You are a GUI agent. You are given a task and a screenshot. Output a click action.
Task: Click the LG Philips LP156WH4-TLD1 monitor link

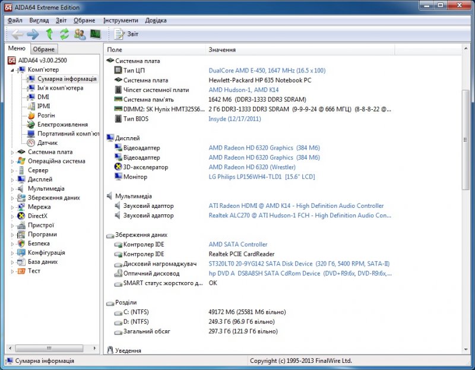[261, 176]
